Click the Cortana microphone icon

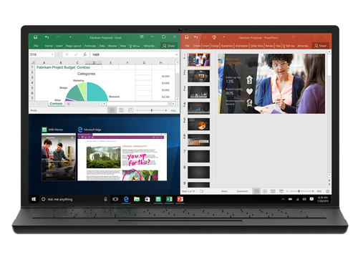tap(105, 199)
